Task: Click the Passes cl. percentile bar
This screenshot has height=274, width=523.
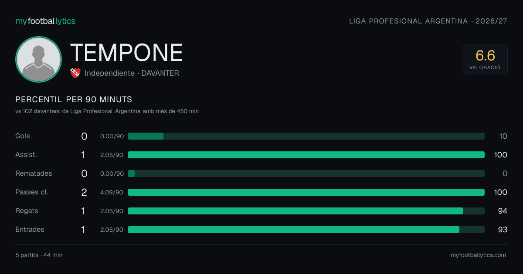Action: coord(306,192)
